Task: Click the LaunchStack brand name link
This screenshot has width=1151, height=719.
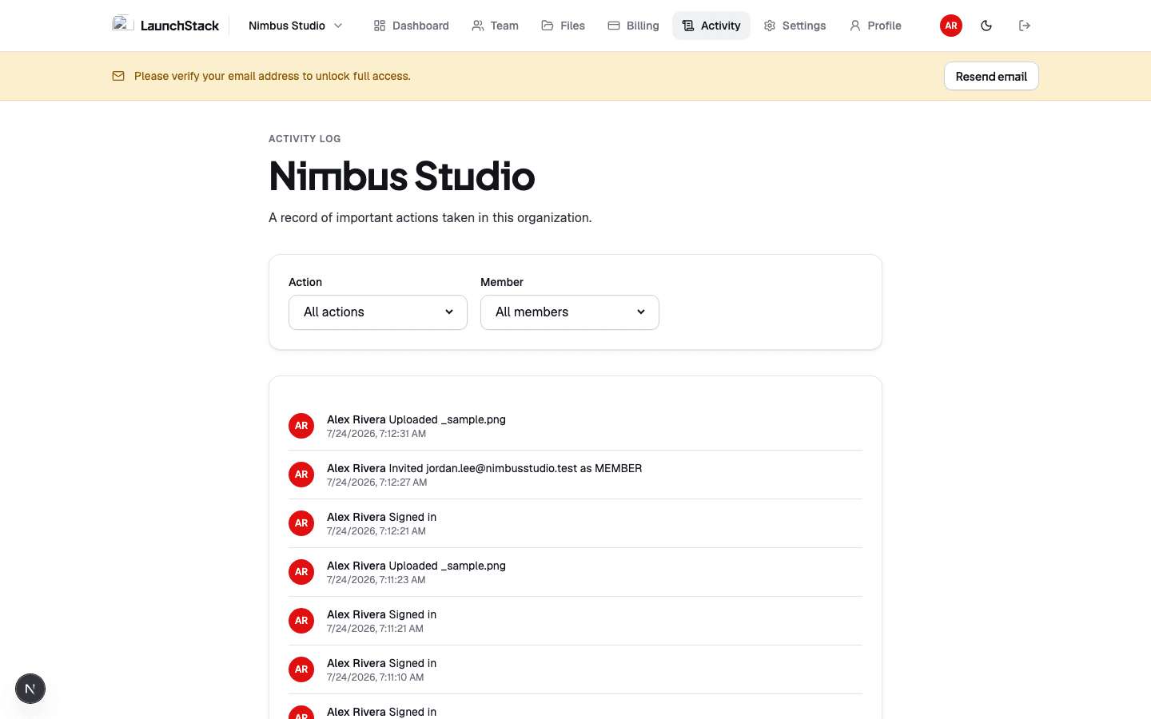Action: [180, 26]
